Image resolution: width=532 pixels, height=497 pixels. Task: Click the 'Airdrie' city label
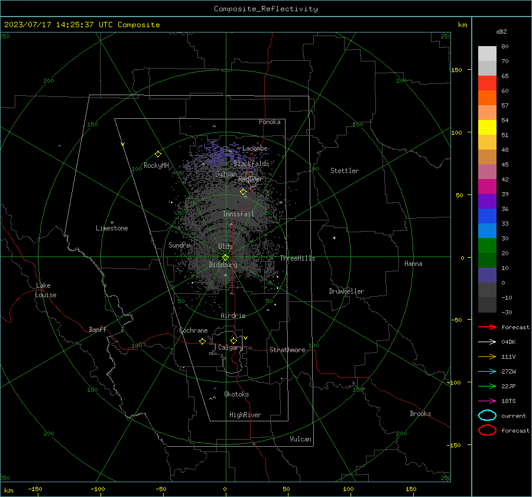pyautogui.click(x=233, y=316)
